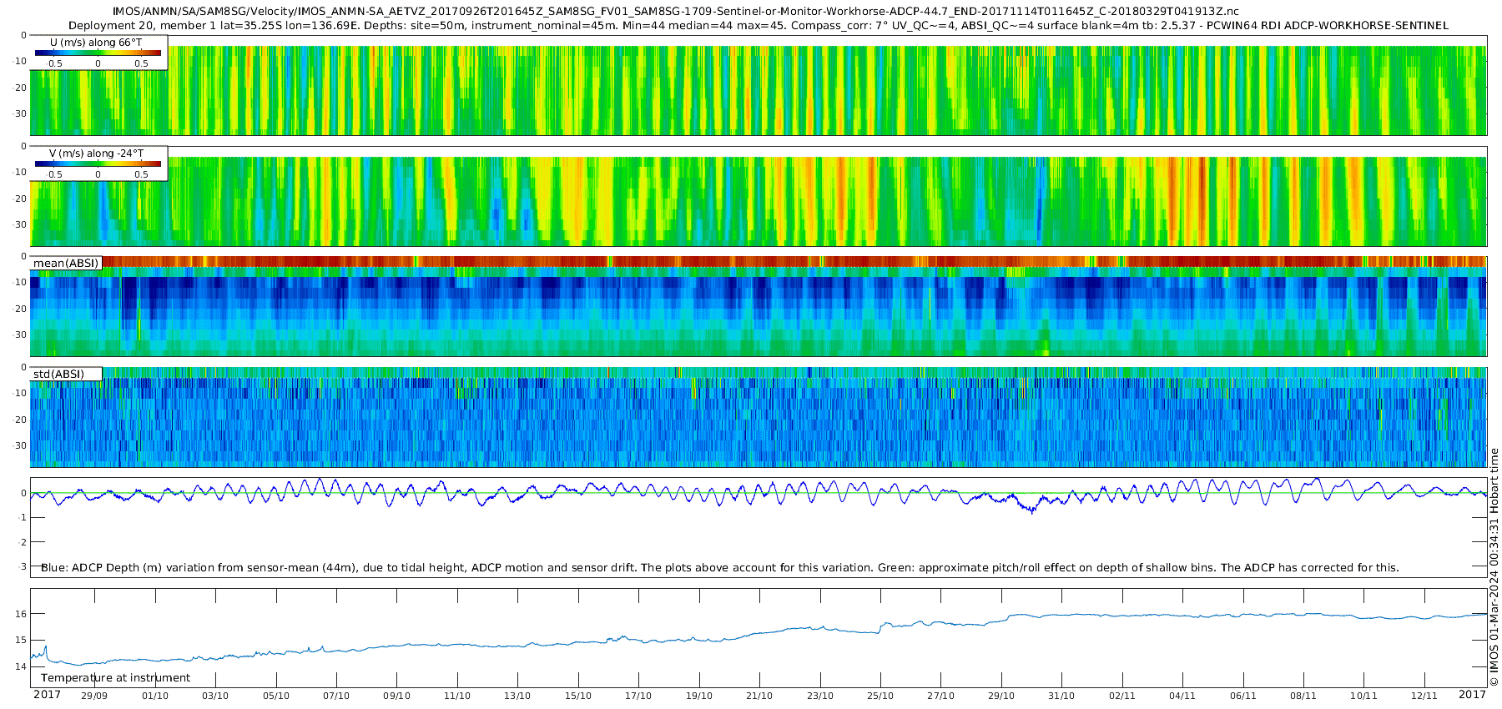Click the V velocity colorbar legend
Screen dimensions: 1502x709
click(x=98, y=163)
